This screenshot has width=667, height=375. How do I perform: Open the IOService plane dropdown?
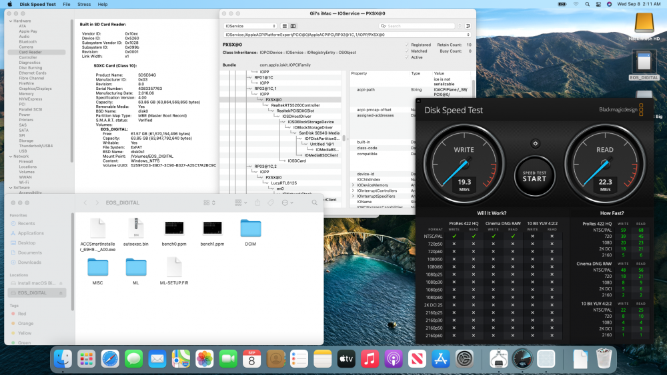tap(250, 26)
